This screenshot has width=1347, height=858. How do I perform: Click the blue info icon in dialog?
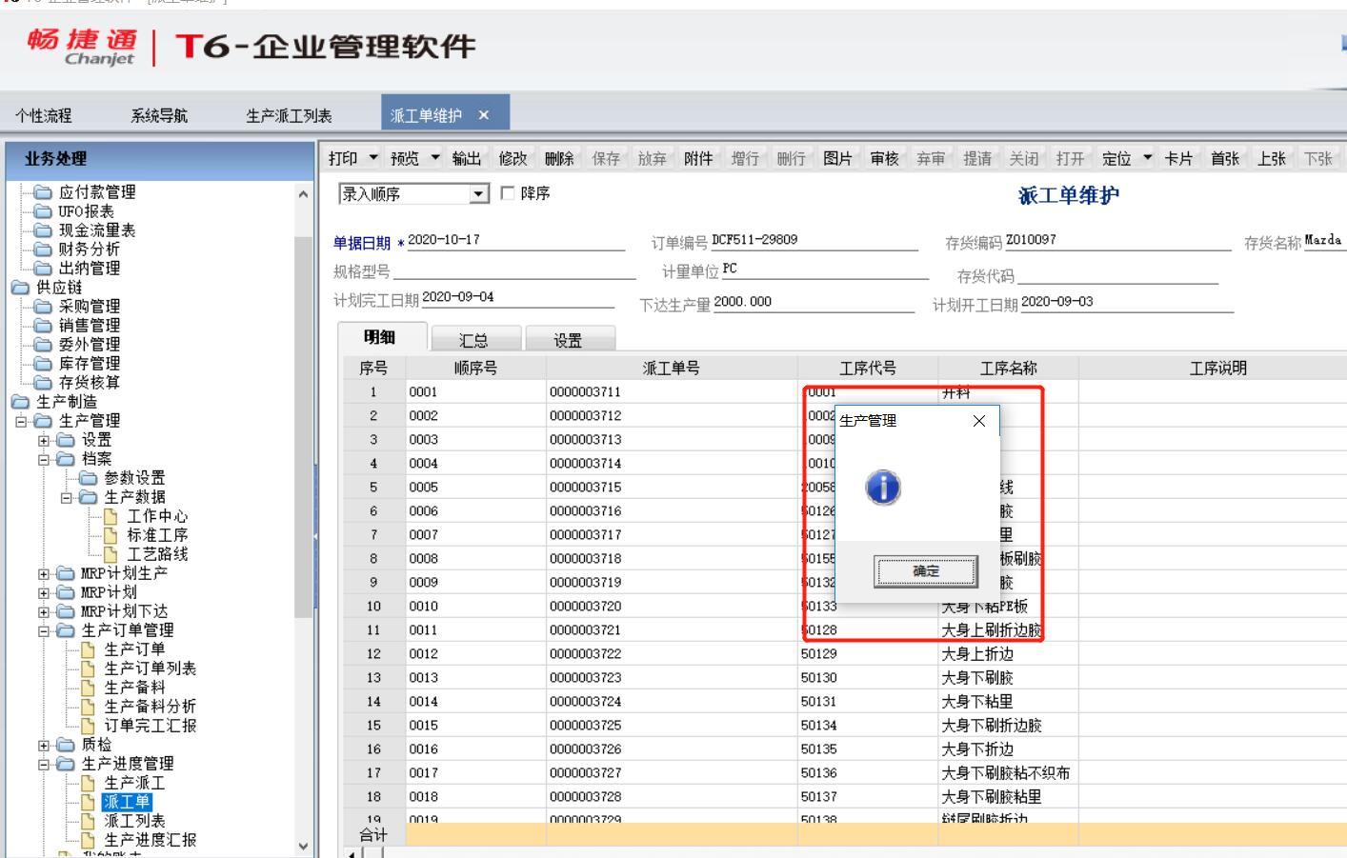(x=883, y=488)
